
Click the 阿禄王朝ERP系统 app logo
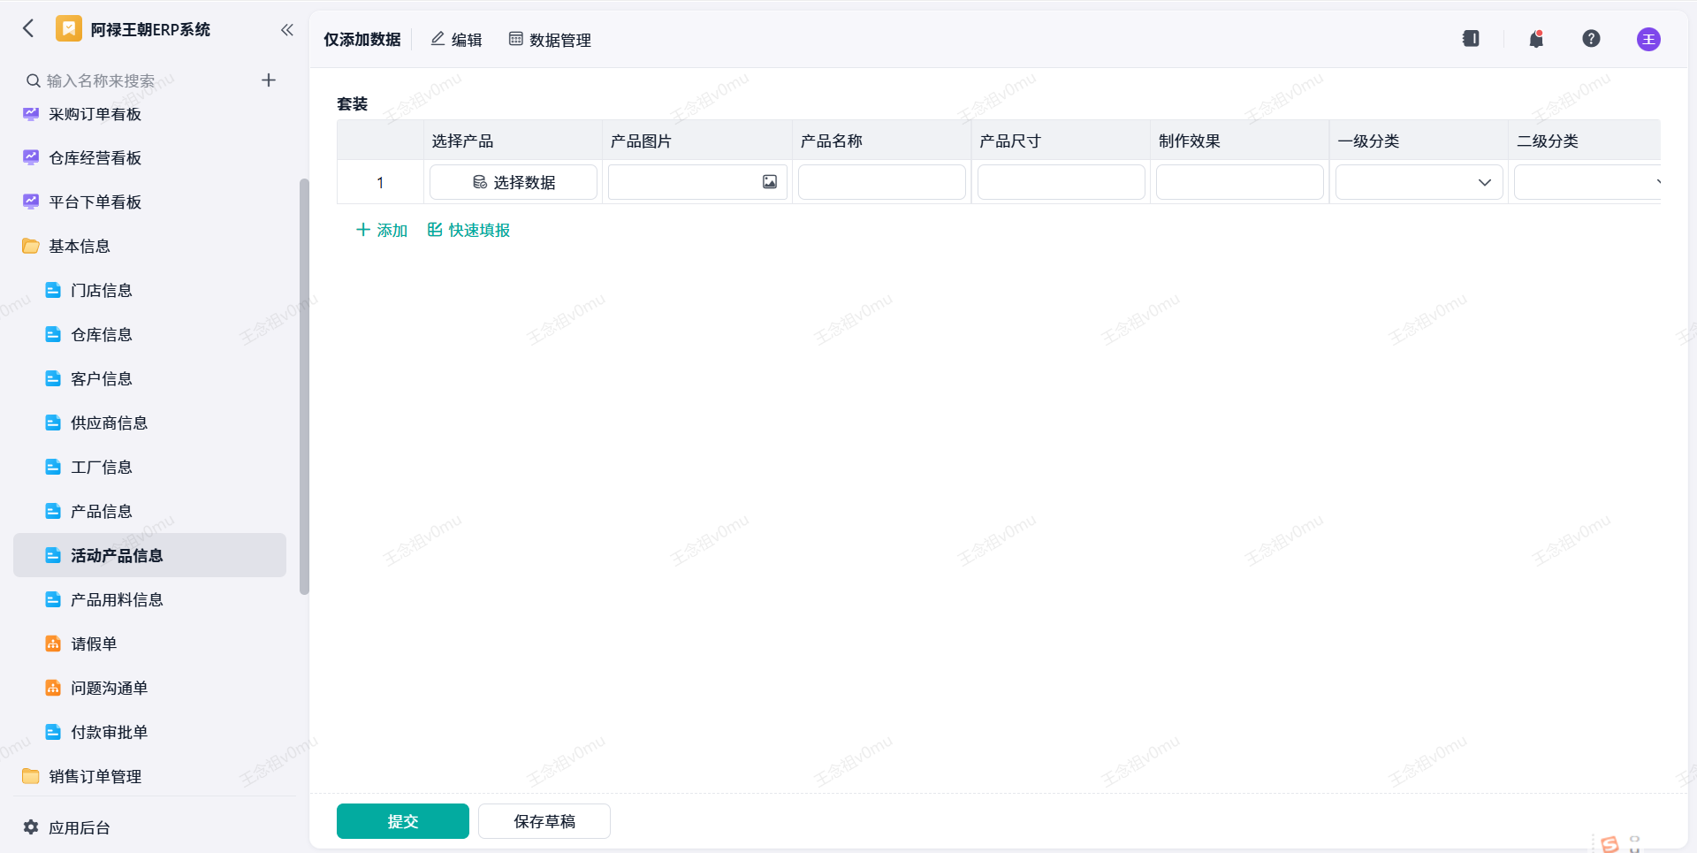coord(69,29)
